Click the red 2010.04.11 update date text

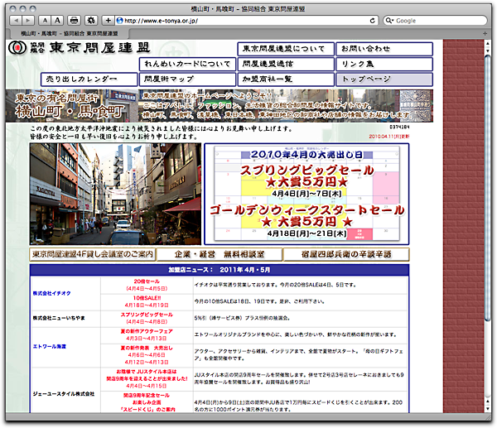point(389,137)
